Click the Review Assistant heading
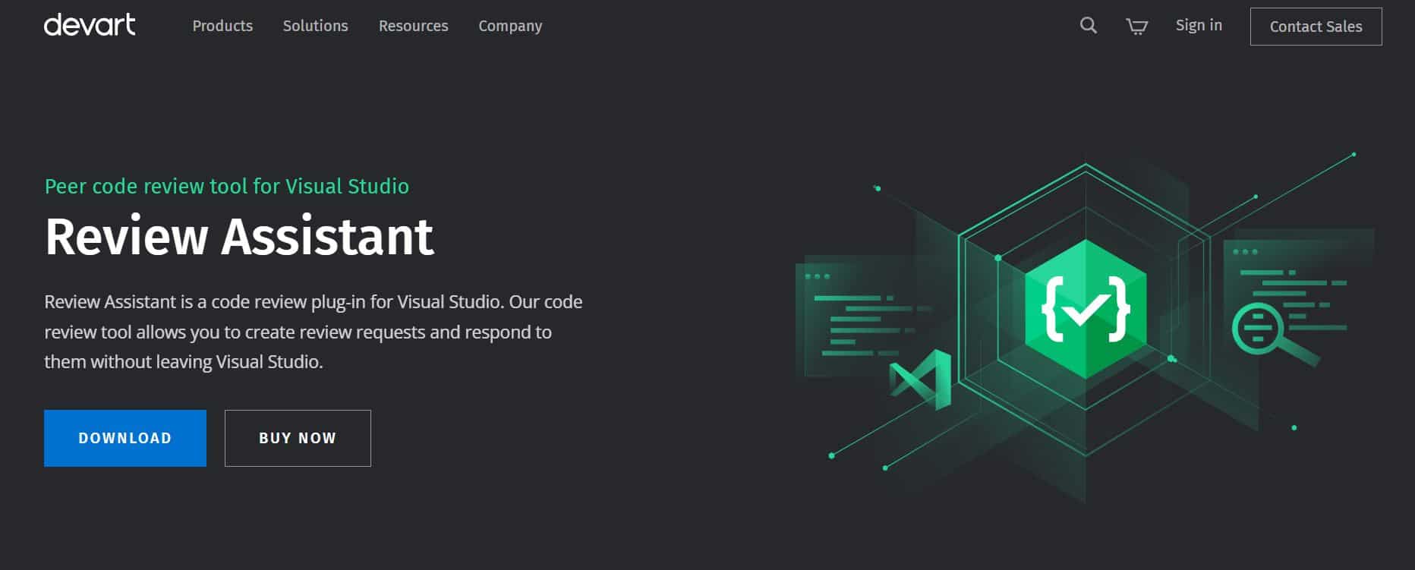1415x570 pixels. [x=239, y=236]
